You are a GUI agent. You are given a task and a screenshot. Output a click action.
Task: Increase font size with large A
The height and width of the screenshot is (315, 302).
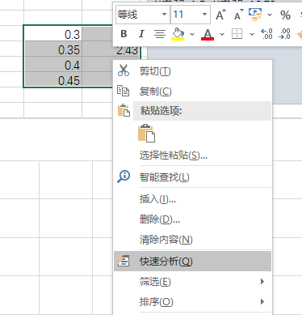pos(221,15)
